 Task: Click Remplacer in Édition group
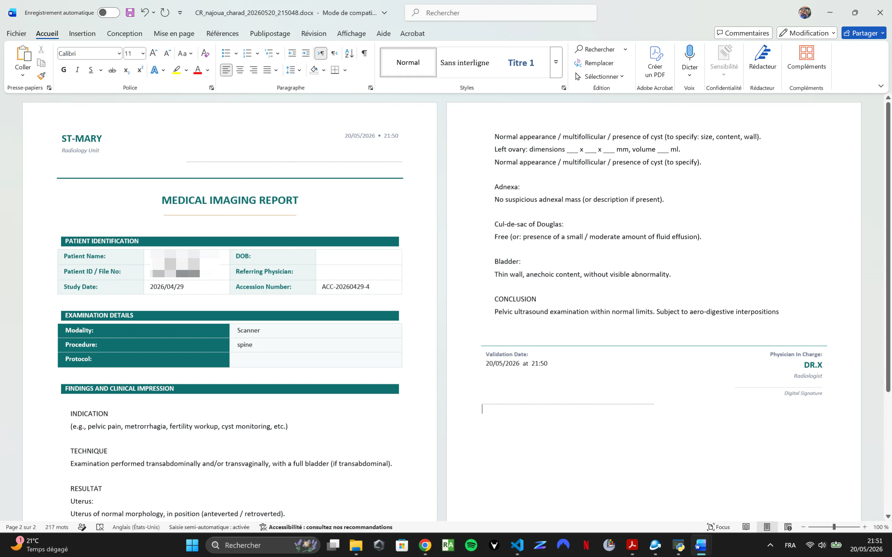click(x=594, y=63)
